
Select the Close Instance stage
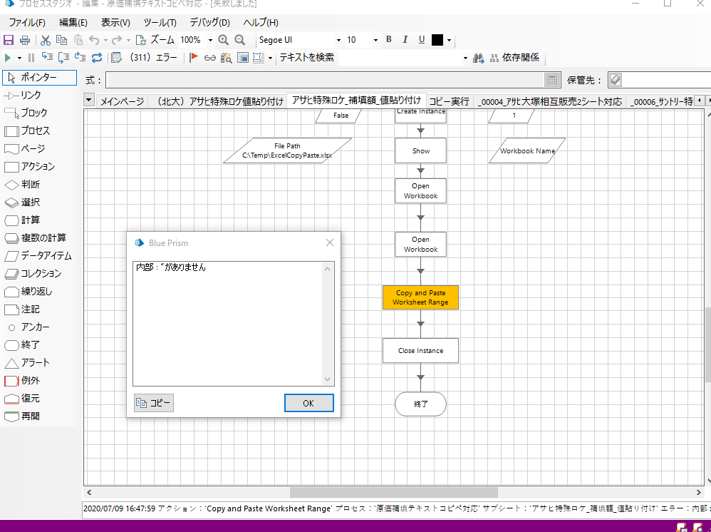coord(421,350)
